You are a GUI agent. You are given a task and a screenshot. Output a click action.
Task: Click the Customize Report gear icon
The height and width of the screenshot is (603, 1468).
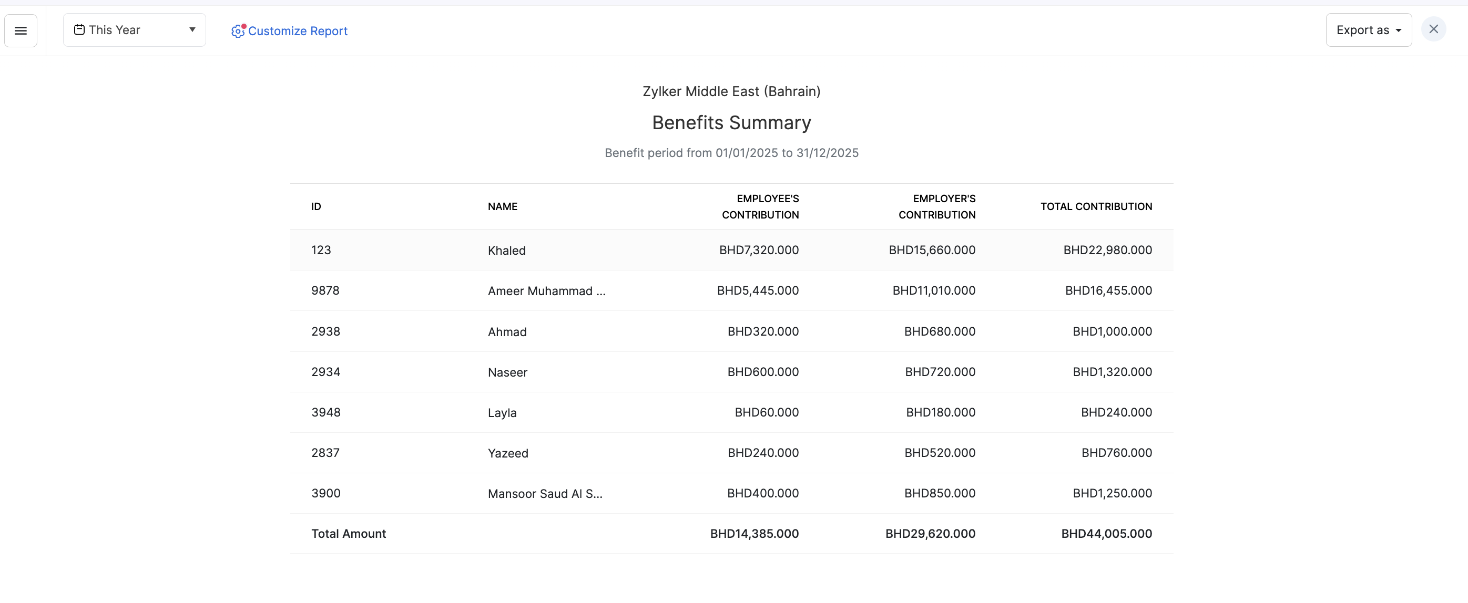[238, 31]
